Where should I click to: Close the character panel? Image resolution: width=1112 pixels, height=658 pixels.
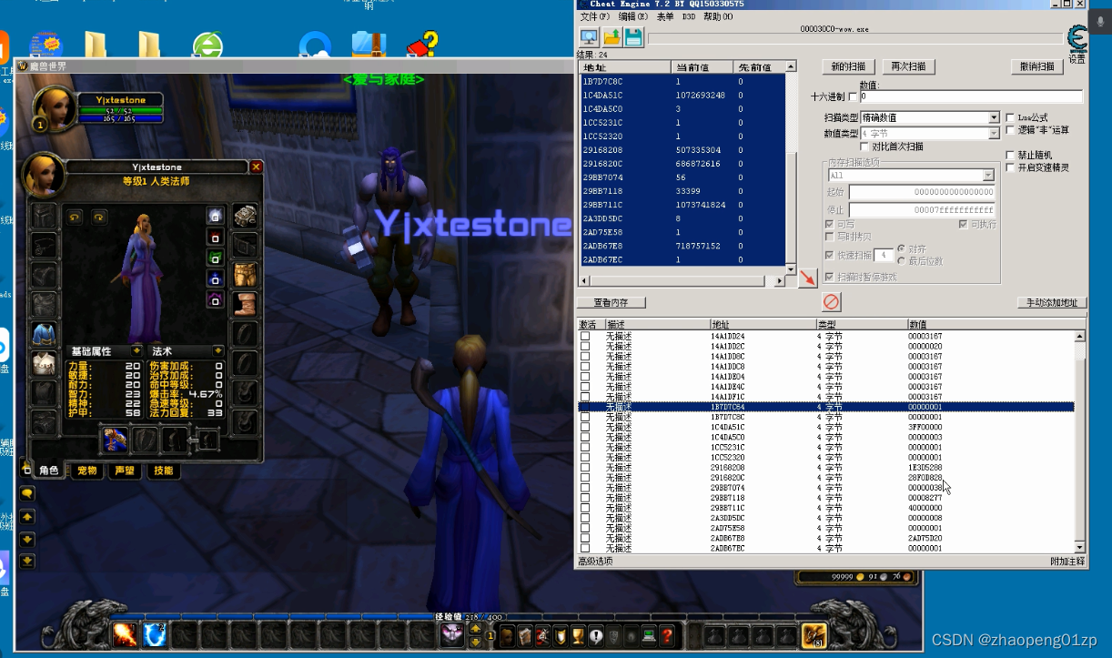coord(256,167)
